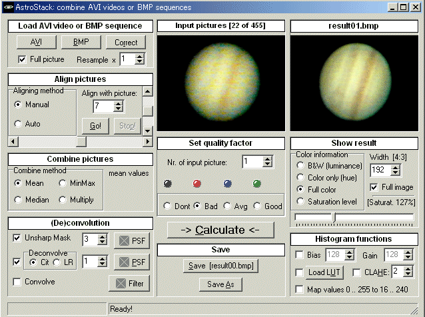Viewport: 425px width, 317px height.
Task: Click the AstroStack title bar eye icon
Action: point(8,7)
